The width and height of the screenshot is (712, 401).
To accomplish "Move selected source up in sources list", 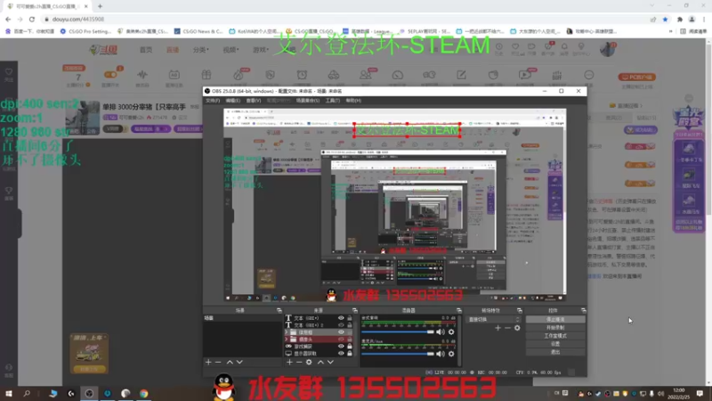I will pos(320,363).
